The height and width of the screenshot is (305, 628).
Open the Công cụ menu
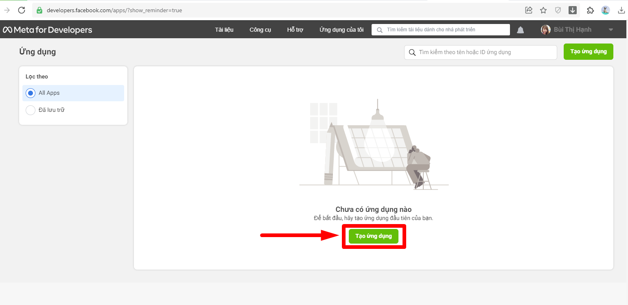260,30
